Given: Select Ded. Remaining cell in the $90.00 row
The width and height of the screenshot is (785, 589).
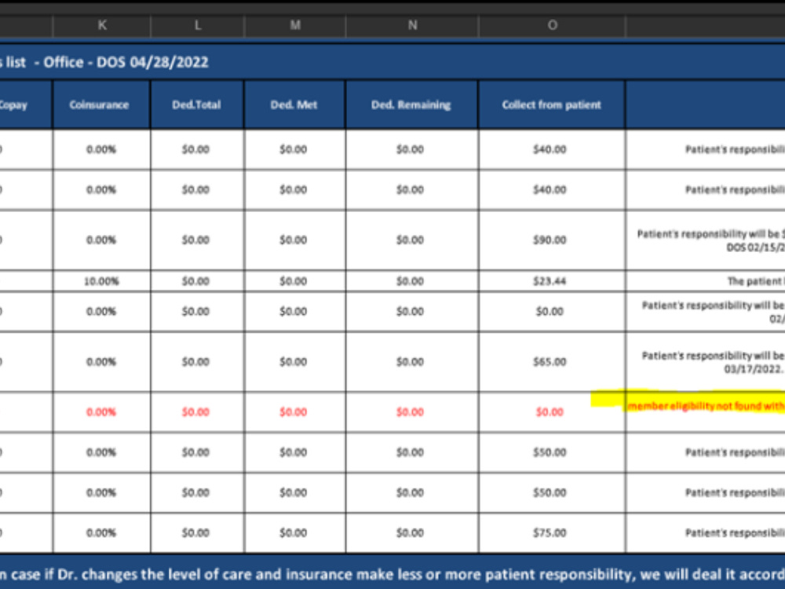Looking at the screenshot, I should click(x=412, y=240).
